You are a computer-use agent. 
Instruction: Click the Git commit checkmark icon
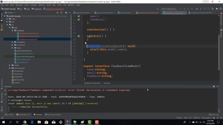point(205,9)
